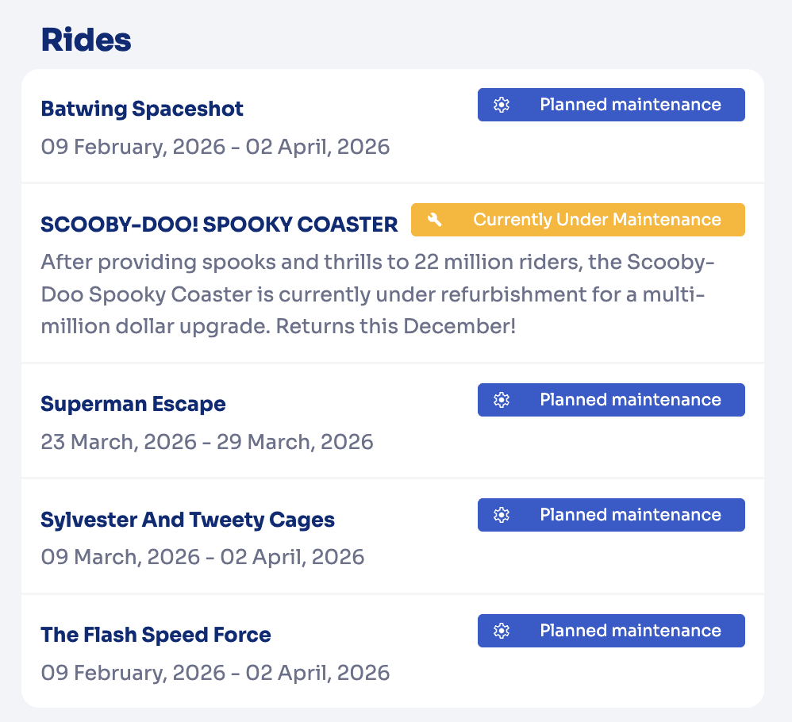This screenshot has width=792, height=722.
Task: Click the gear icon beside Superman Escape
Action: pyautogui.click(x=501, y=400)
